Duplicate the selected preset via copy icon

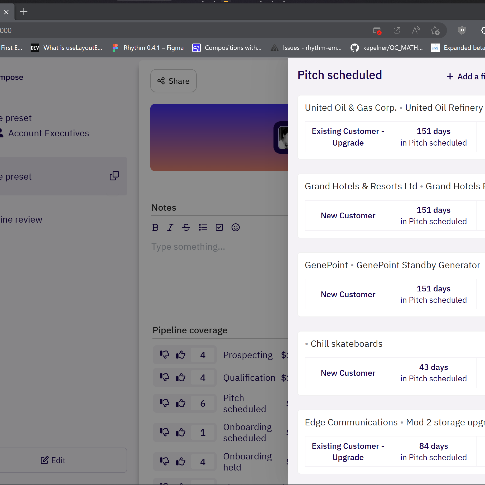114,176
